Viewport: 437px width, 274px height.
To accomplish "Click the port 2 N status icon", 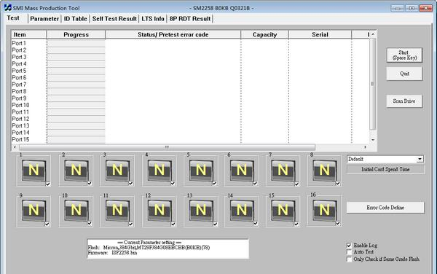I will pos(76,171).
